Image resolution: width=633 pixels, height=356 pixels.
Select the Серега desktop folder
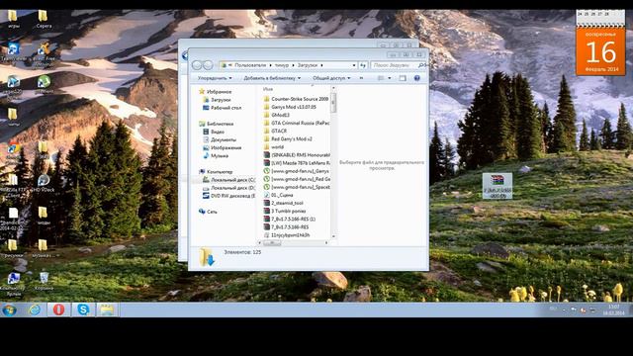coord(44,19)
